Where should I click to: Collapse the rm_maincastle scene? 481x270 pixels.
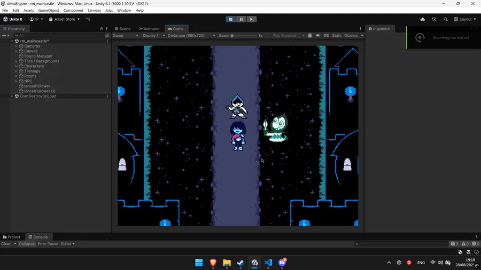[12, 41]
